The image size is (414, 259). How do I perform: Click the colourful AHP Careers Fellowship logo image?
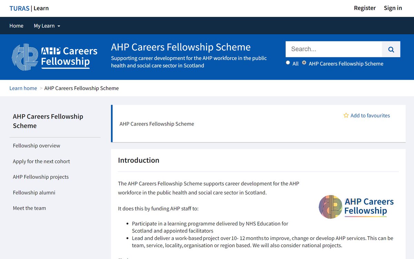pos(356,207)
